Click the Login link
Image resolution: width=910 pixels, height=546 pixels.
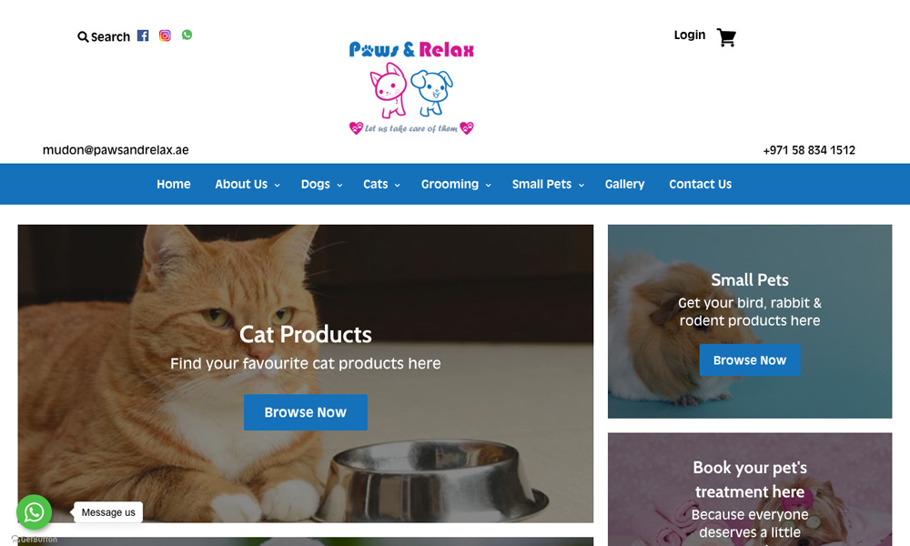(x=690, y=35)
